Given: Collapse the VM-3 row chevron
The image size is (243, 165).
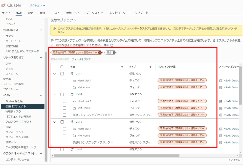Looking at the screenshot, I should pyautogui.click(x=54, y=122).
